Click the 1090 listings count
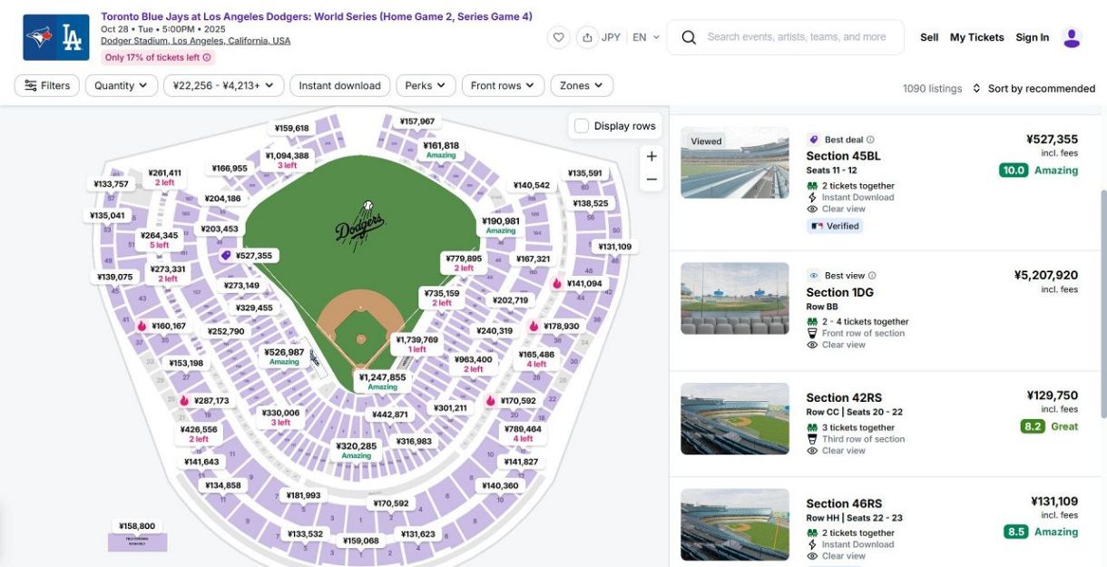1107x567 pixels. click(932, 89)
